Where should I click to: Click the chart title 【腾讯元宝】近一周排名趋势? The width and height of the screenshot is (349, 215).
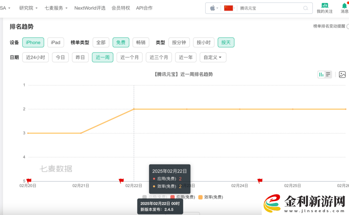183,74
